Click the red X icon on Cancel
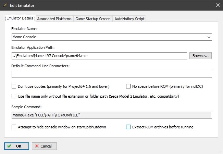The image size is (223, 154). tap(37, 146)
